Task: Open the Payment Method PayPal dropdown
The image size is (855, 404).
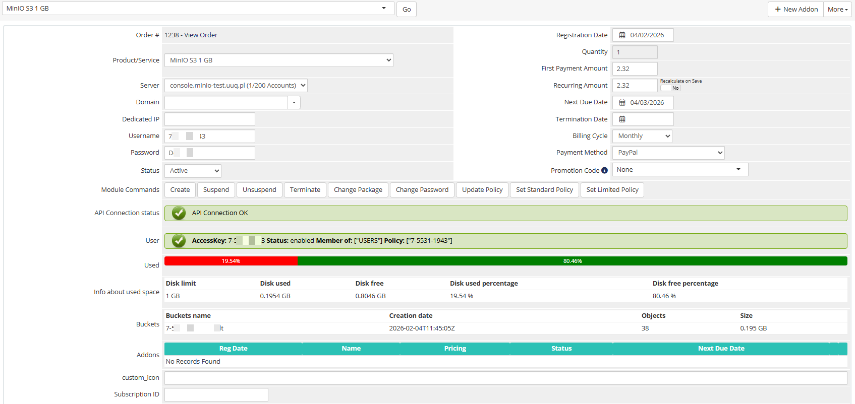Action: [x=668, y=153]
